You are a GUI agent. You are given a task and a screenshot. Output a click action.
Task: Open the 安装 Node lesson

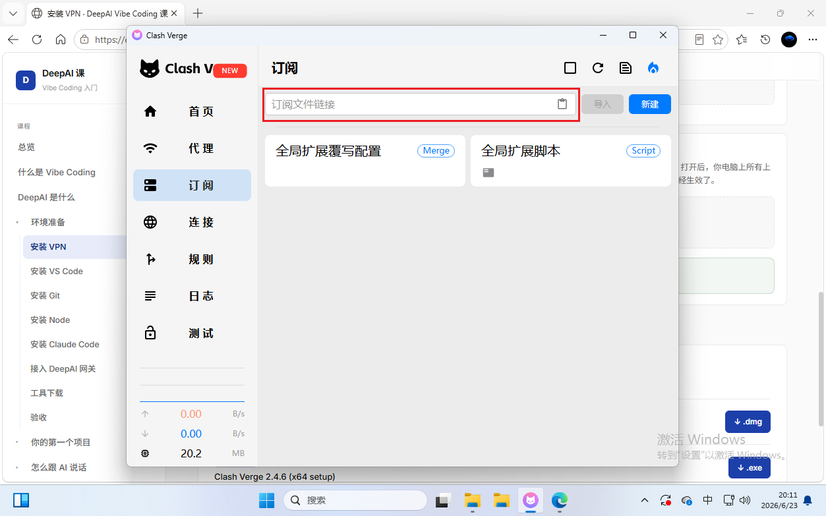(50, 320)
